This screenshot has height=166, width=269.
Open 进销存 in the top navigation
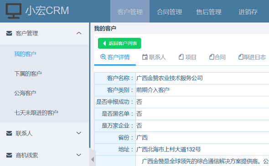click(248, 12)
